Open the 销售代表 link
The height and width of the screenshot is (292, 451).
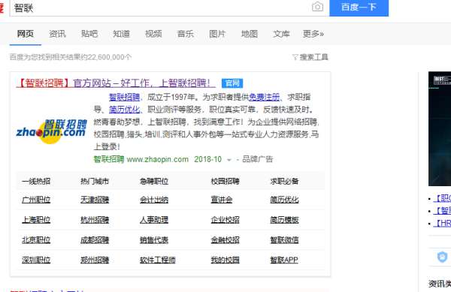(154, 240)
